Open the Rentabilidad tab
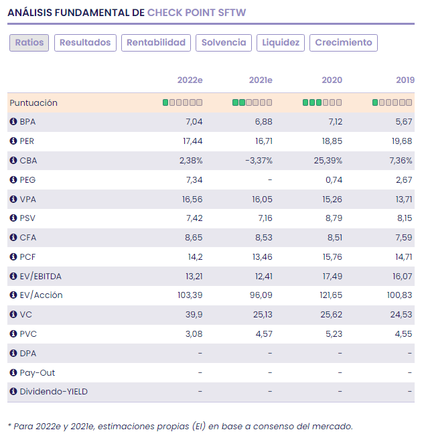 [156, 43]
